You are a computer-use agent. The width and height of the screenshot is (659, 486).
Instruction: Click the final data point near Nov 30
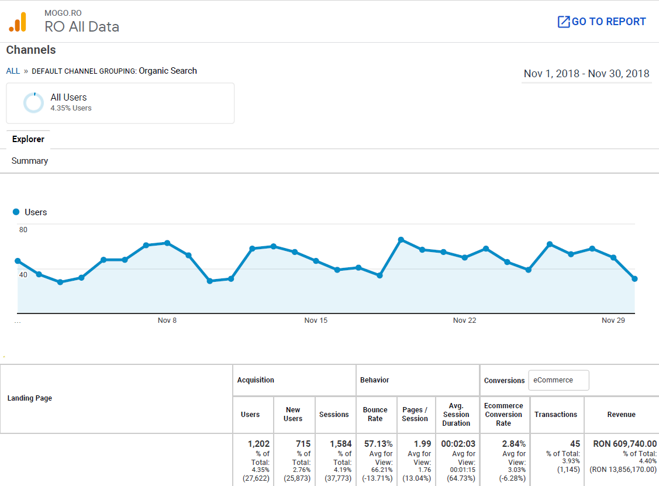635,280
